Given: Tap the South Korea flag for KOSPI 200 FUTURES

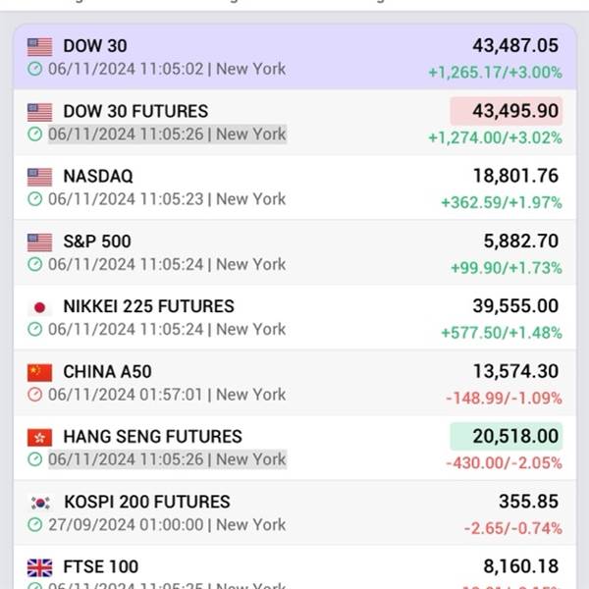Looking at the screenshot, I should [39, 503].
